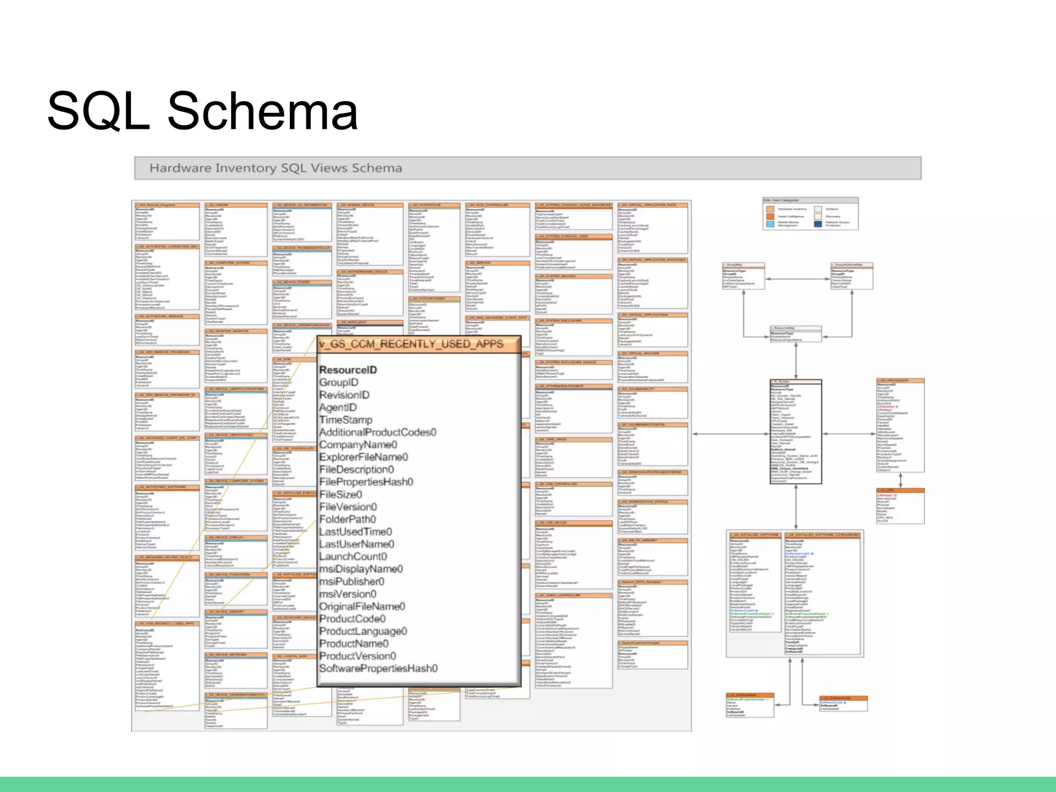Select the msiVersion0 column
The width and height of the screenshot is (1056, 792).
(348, 593)
